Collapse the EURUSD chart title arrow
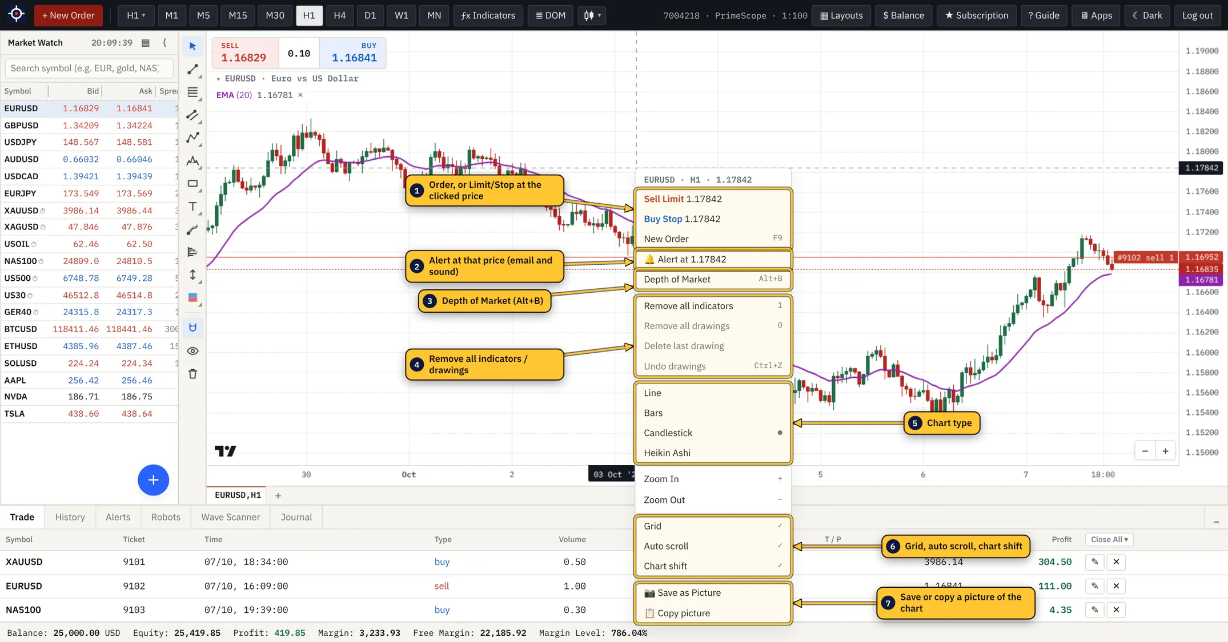This screenshot has width=1228, height=642. coord(218,79)
